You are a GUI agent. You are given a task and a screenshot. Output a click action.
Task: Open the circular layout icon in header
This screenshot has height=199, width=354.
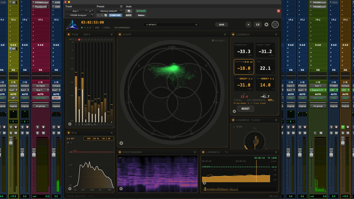(275, 25)
